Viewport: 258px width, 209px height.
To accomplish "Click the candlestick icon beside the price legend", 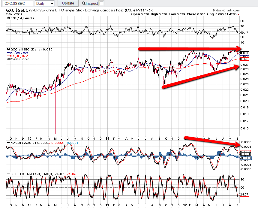I will click(8, 49).
